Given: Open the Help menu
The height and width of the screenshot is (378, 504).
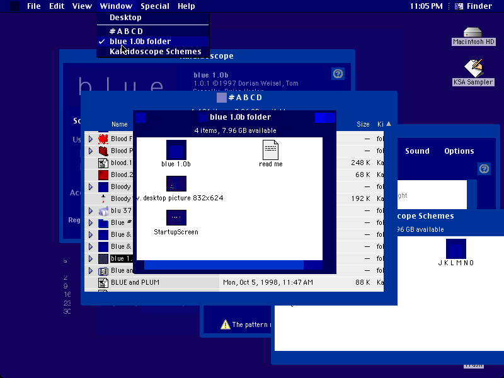Looking at the screenshot, I should pos(186,6).
